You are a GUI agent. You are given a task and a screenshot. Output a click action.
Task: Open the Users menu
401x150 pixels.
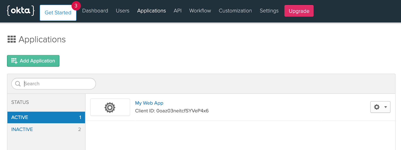[x=123, y=11]
